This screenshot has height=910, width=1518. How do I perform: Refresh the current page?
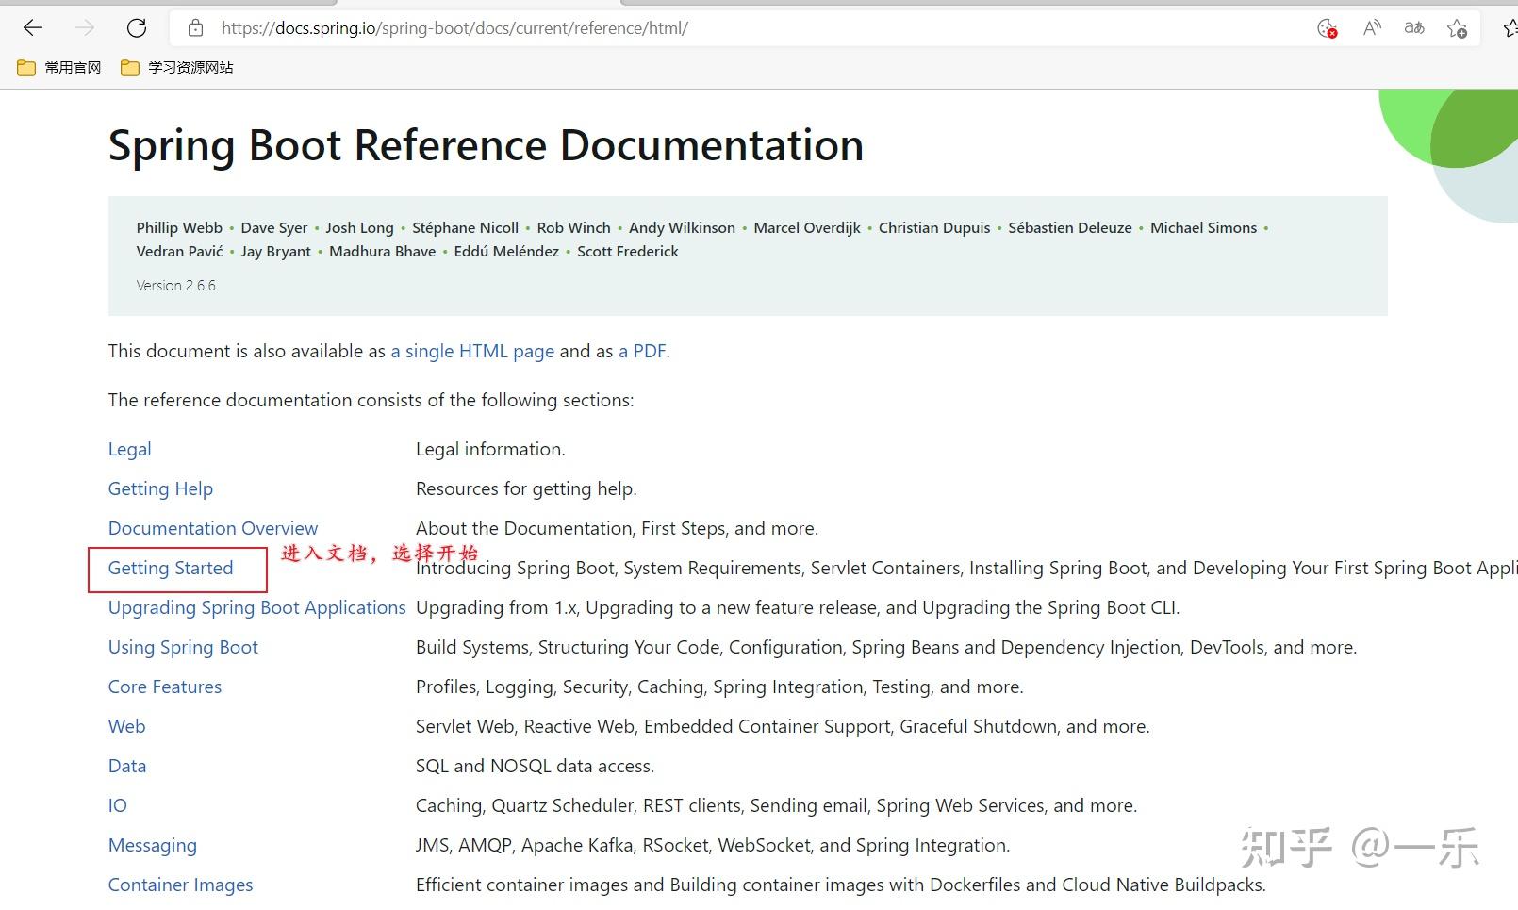137,28
